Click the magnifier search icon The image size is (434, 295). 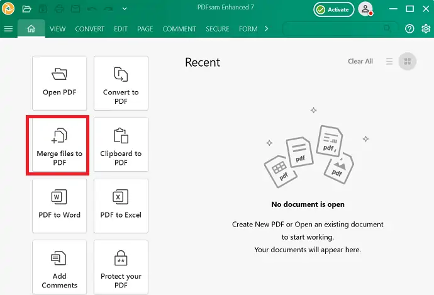click(387, 28)
